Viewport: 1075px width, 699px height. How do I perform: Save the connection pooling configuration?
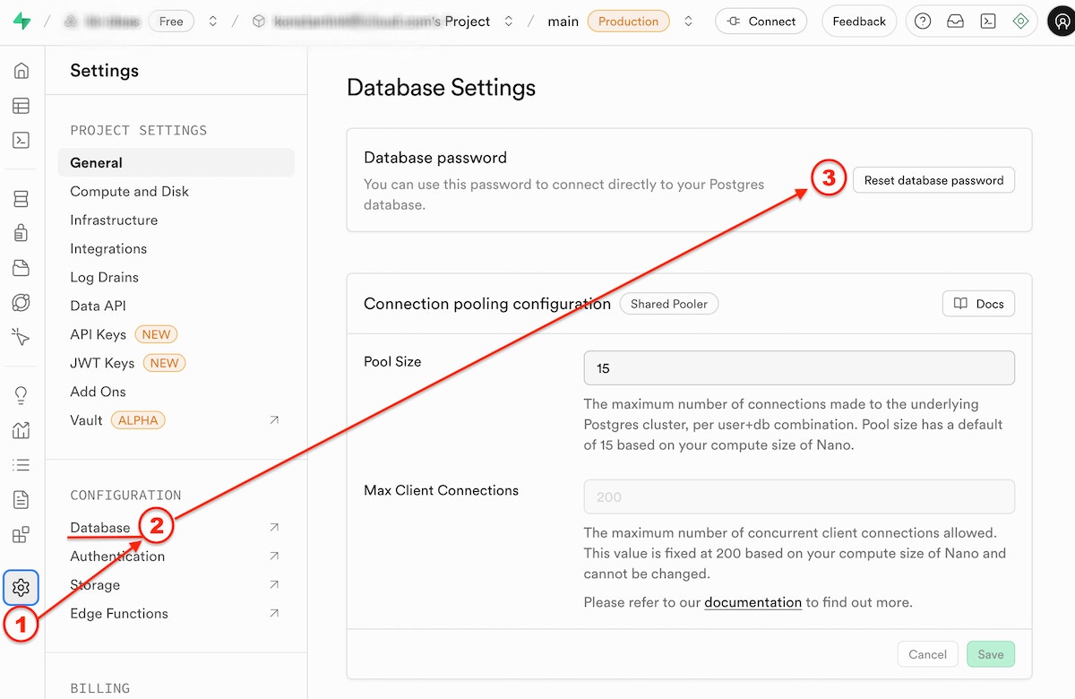pyautogui.click(x=990, y=654)
